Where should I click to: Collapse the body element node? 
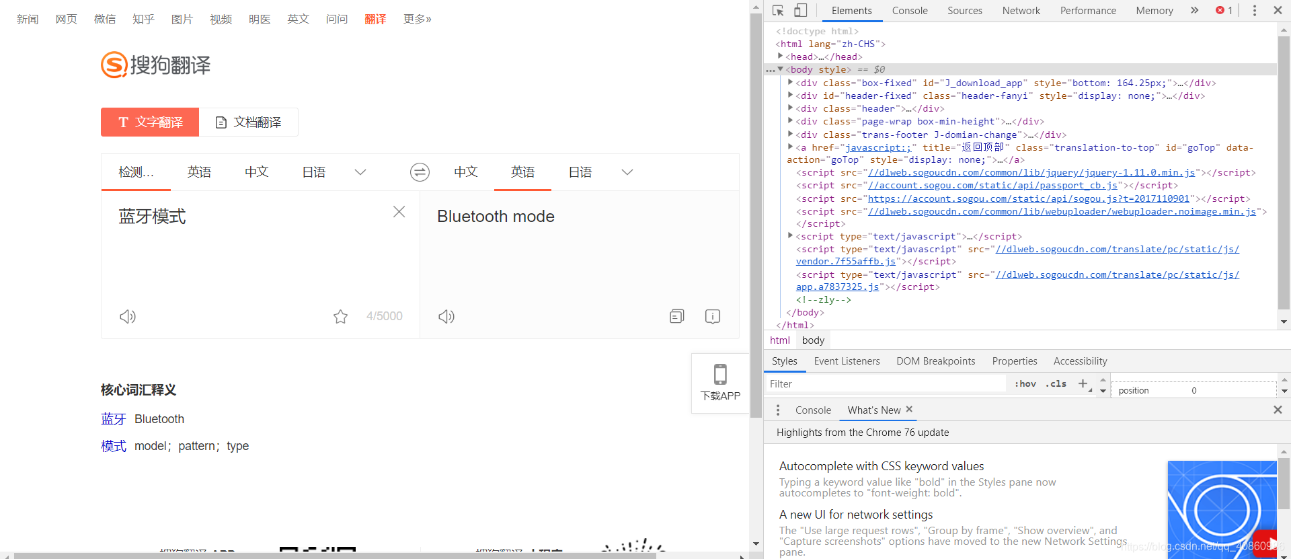(x=780, y=69)
